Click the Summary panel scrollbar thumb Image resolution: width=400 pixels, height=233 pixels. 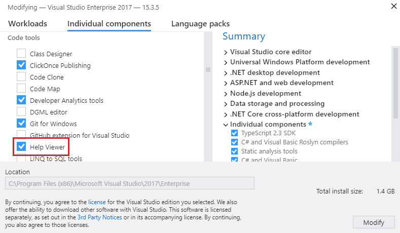point(395,83)
